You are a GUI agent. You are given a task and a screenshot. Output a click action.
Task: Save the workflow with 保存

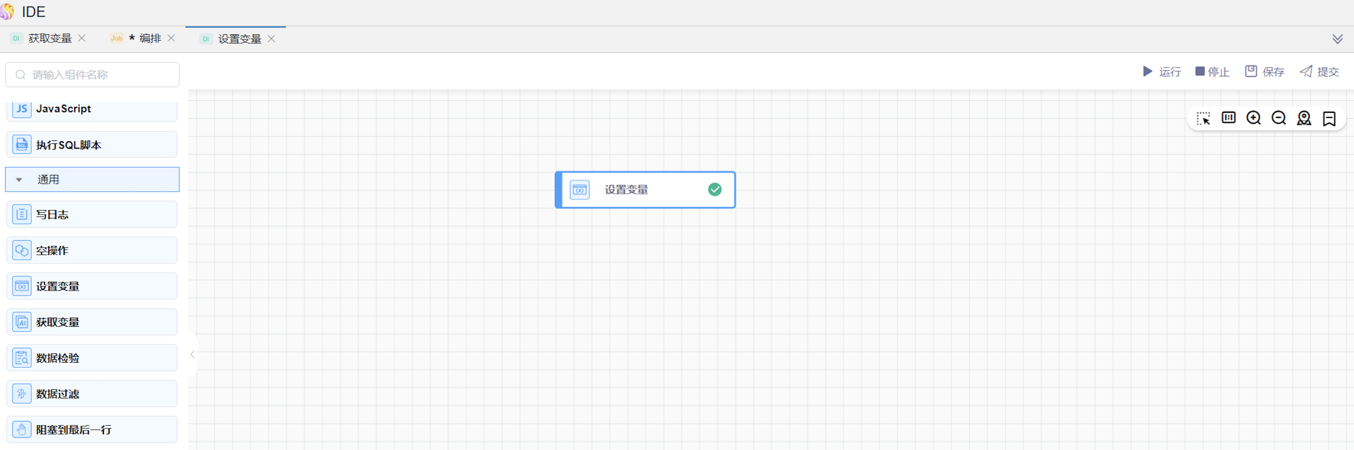[x=1264, y=71]
